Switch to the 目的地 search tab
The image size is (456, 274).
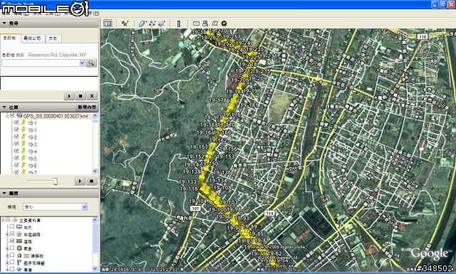pyautogui.click(x=10, y=38)
